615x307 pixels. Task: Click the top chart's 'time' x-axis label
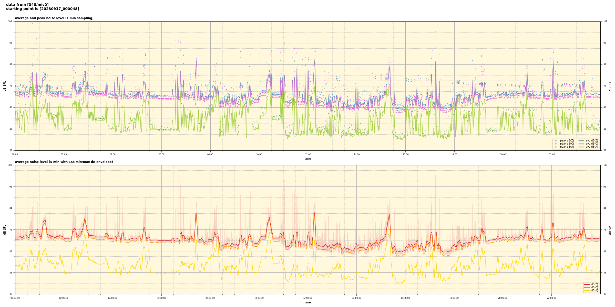[x=307, y=159]
